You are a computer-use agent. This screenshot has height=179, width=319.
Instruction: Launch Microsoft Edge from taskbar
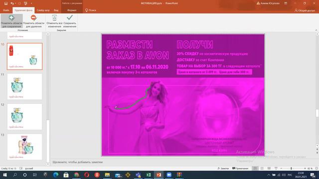point(56,175)
